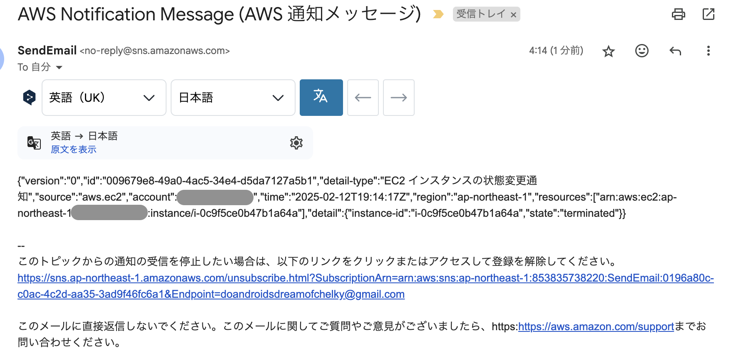Go to next translation with the right arrow

pos(398,97)
